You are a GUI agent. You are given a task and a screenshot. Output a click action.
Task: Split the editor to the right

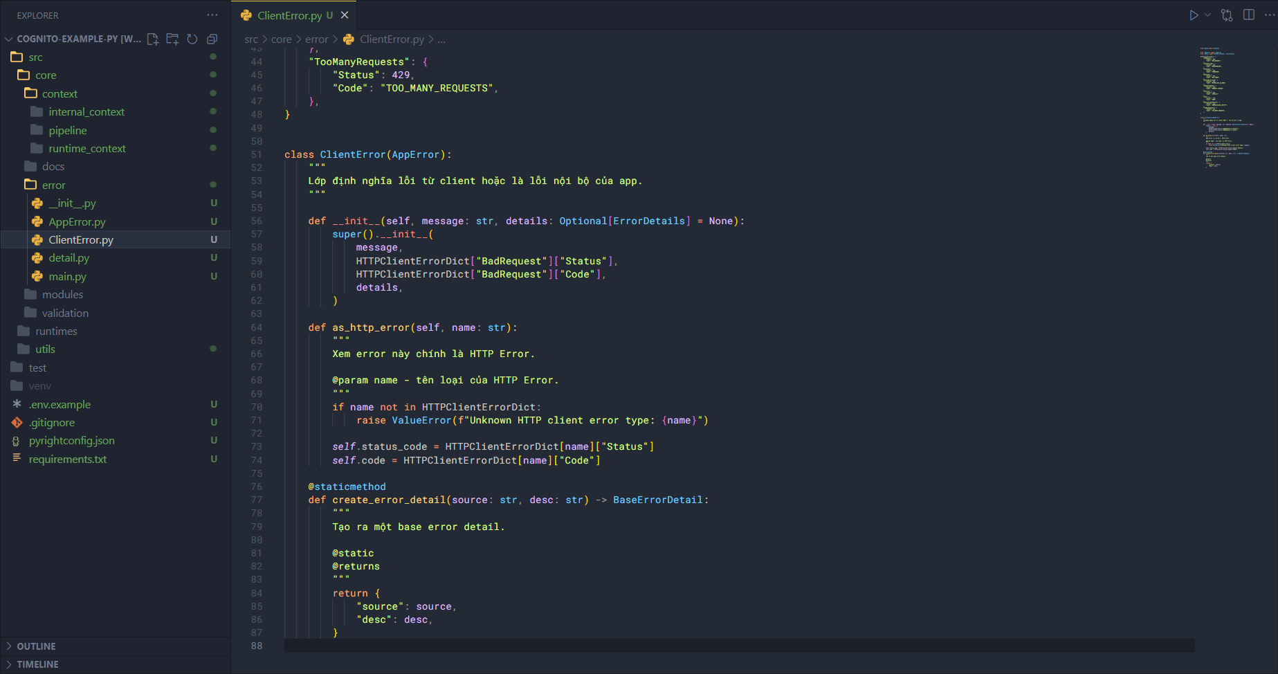1249,15
